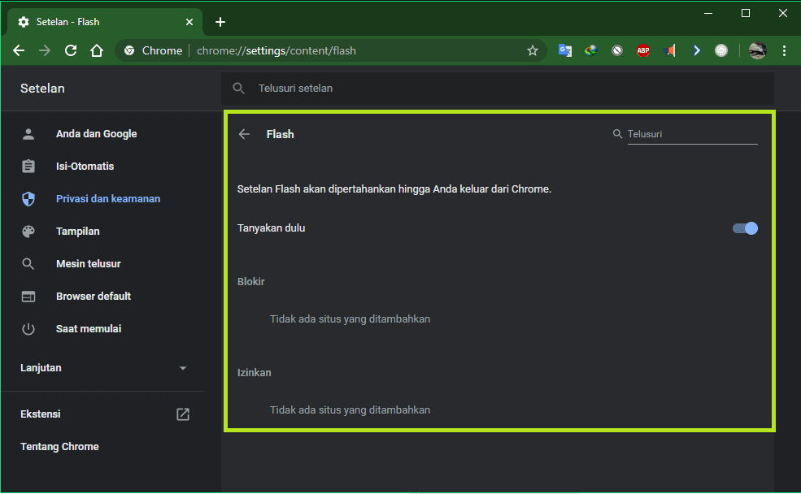Select the Setelan - Flash tab

click(105, 22)
